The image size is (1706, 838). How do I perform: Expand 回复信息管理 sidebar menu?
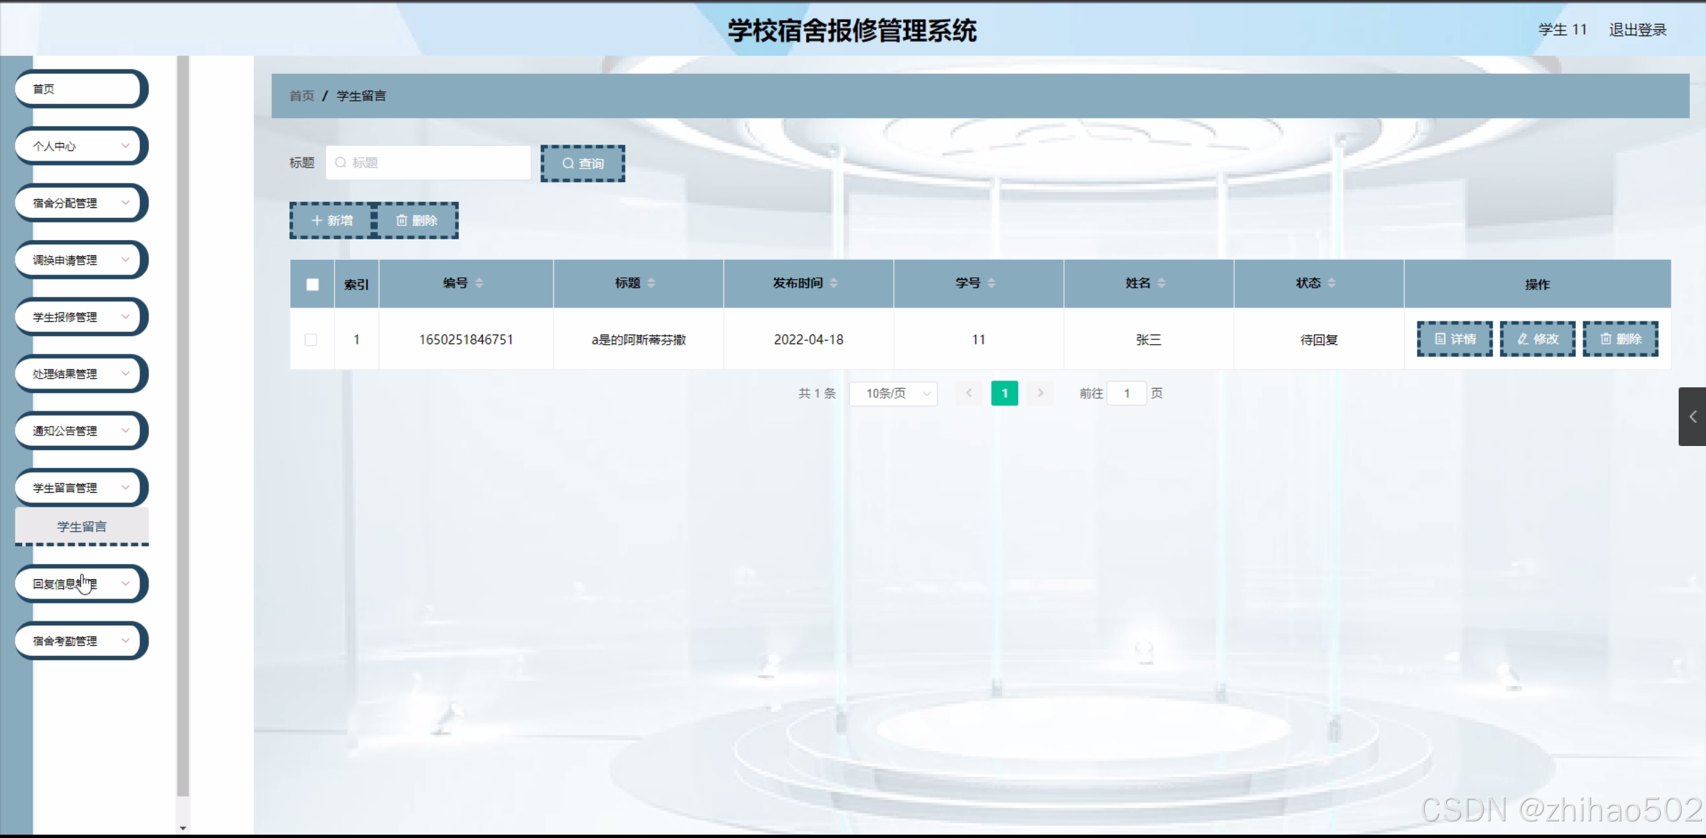[x=80, y=584]
